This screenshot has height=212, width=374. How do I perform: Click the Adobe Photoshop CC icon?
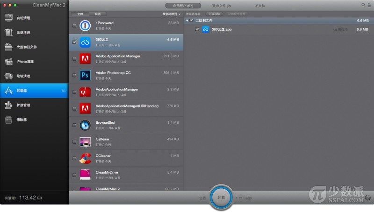pyautogui.click(x=85, y=75)
